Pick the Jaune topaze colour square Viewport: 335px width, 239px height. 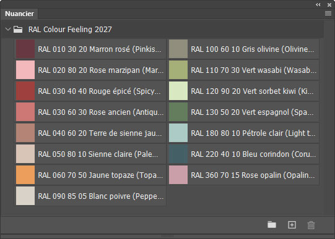click(x=25, y=175)
